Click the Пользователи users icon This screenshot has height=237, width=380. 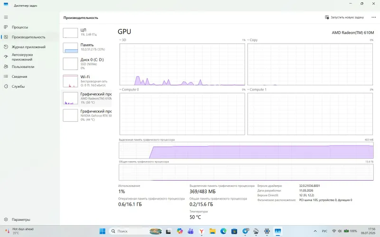(6, 66)
